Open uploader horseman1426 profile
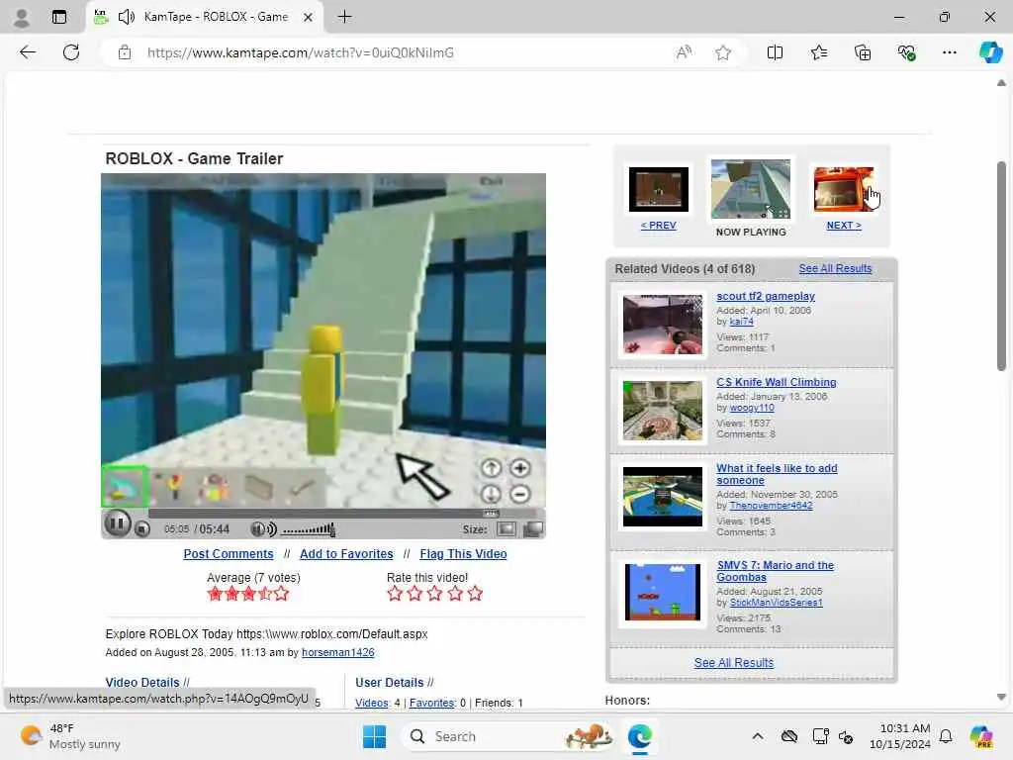The height and width of the screenshot is (760, 1013). click(x=338, y=652)
